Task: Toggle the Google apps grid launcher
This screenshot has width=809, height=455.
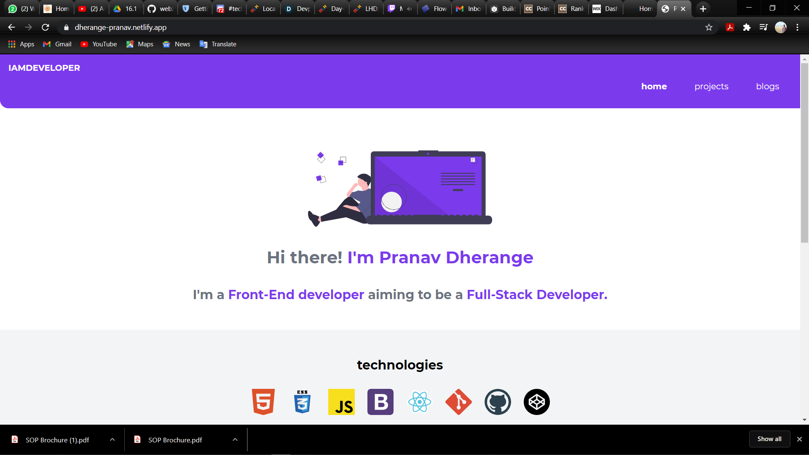Action: [11, 44]
